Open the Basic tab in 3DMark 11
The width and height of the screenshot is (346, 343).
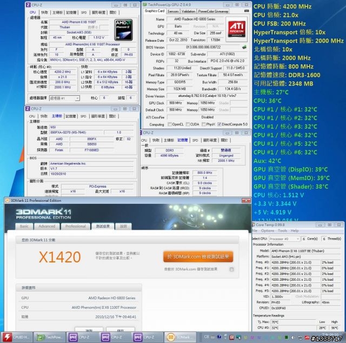(24, 226)
